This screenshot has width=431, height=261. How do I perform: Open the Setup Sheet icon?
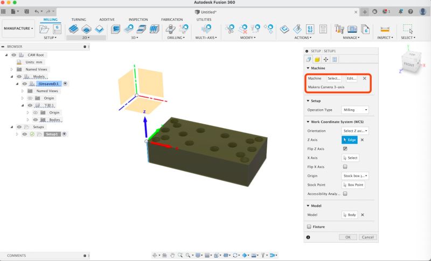click(x=323, y=29)
